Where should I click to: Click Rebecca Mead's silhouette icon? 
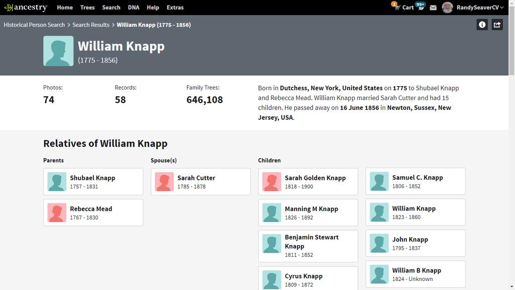[x=57, y=212]
